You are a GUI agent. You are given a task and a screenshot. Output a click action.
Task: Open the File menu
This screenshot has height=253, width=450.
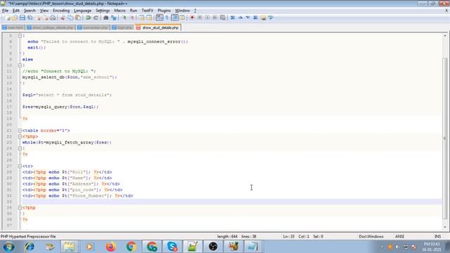point(5,11)
